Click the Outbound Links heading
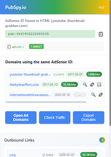This screenshot has height=157, width=111. 19,140
